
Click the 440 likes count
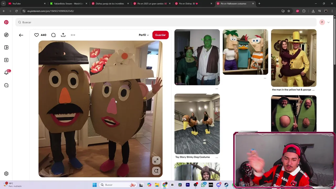[44, 35]
